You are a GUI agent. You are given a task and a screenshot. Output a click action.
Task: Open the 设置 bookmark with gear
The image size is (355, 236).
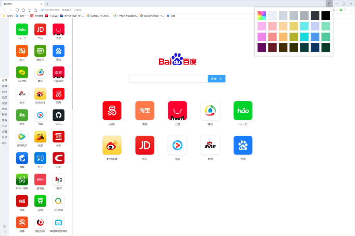(x=171, y=16)
